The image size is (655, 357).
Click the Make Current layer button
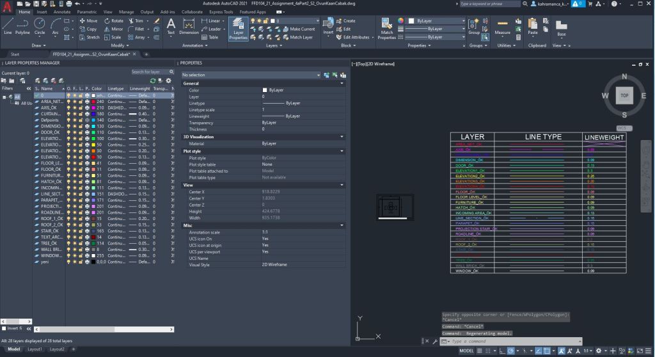click(301, 29)
